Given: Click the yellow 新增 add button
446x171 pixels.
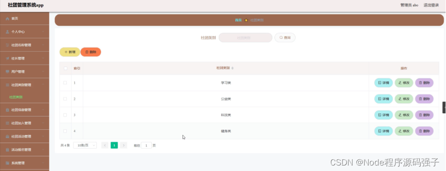Looking at the screenshot, I should click(x=70, y=52).
